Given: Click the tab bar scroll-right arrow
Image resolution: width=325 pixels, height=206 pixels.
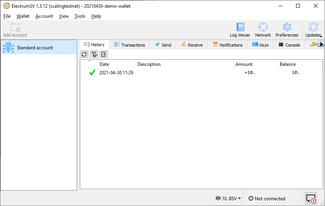Looking at the screenshot, I should tap(321, 44).
